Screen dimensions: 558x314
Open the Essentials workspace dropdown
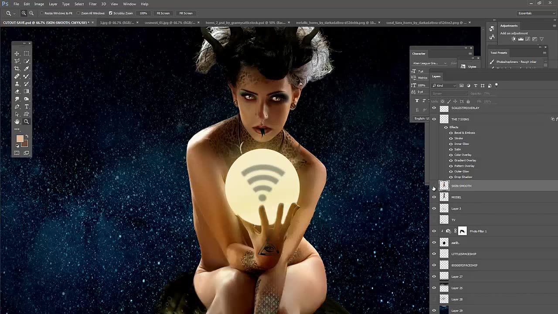pyautogui.click(x=536, y=13)
